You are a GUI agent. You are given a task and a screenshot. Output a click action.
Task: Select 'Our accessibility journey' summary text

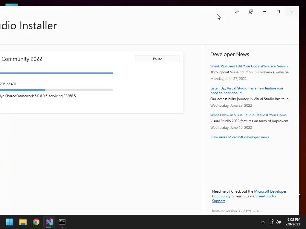coord(251,99)
